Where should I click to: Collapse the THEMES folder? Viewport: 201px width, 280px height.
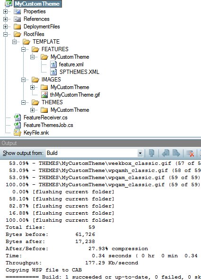(x=23, y=102)
